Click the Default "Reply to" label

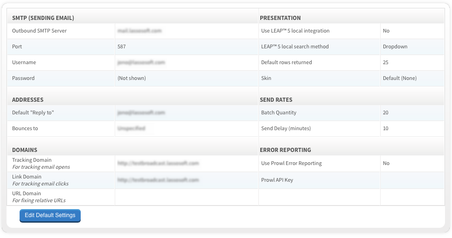pyautogui.click(x=33, y=112)
